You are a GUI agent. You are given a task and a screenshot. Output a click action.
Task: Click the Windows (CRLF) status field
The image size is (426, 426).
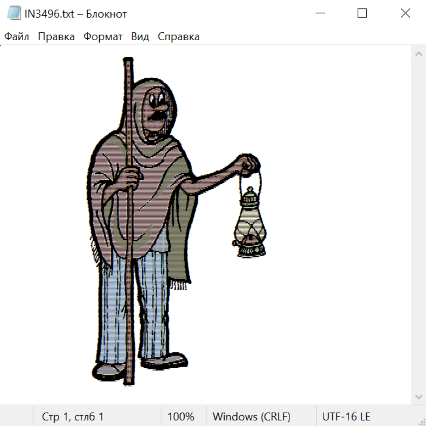pyautogui.click(x=251, y=417)
